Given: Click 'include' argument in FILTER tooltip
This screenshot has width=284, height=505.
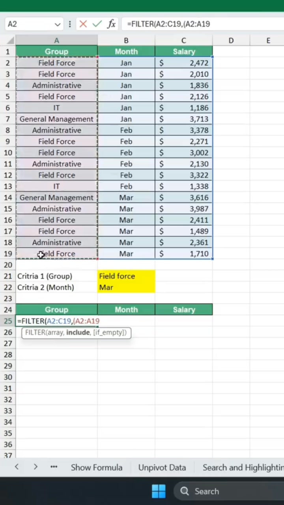Looking at the screenshot, I should coord(78,333).
